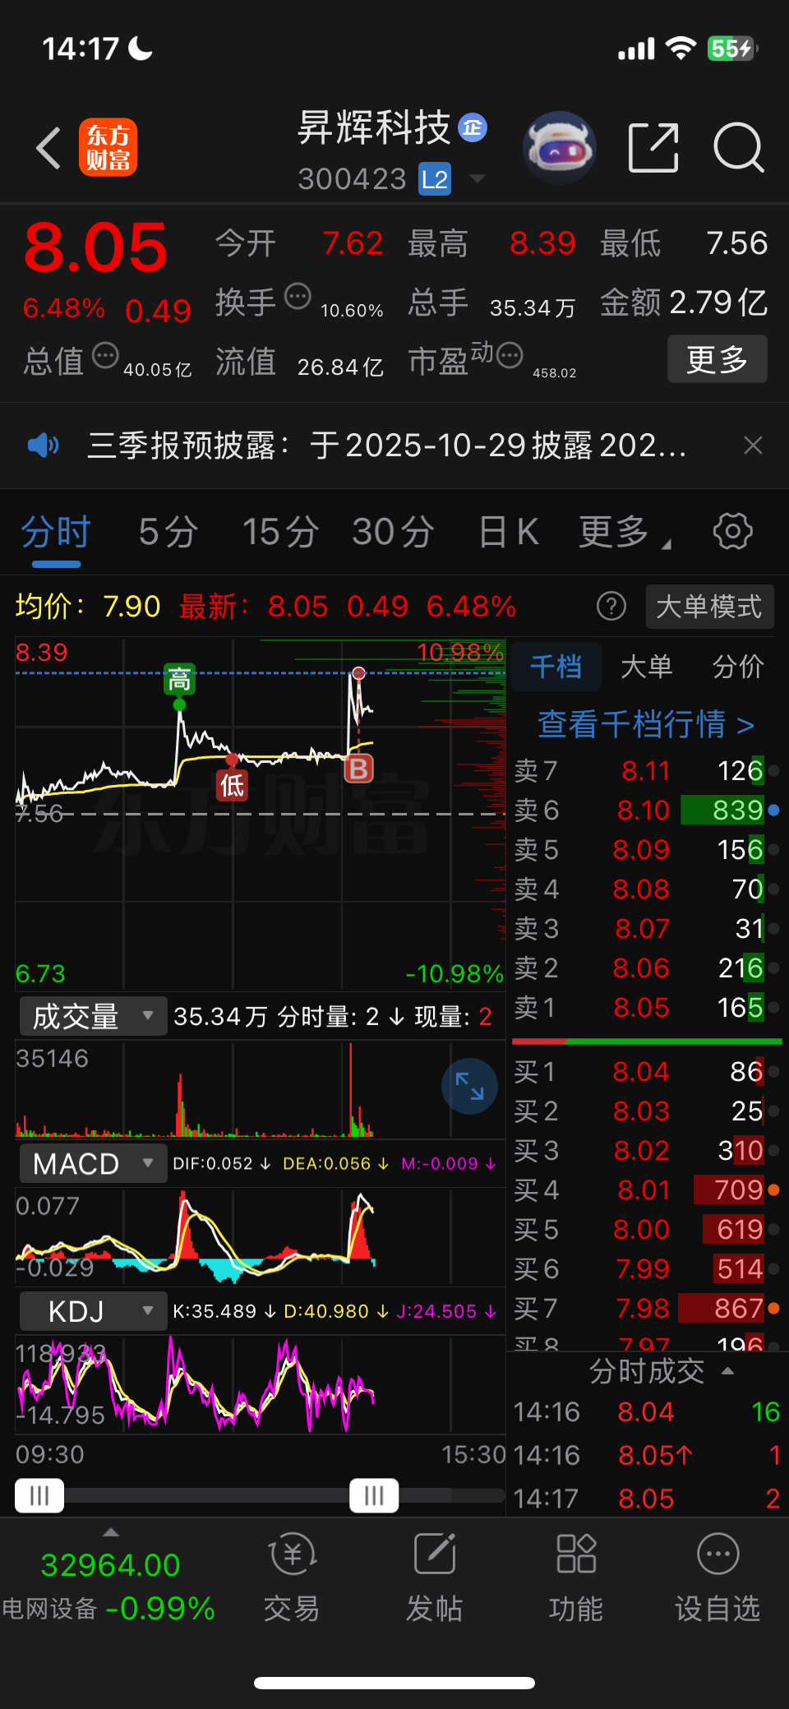Screen dimensions: 789x1709
Task: Tap the 均价 7.90 label
Action: click(x=88, y=607)
